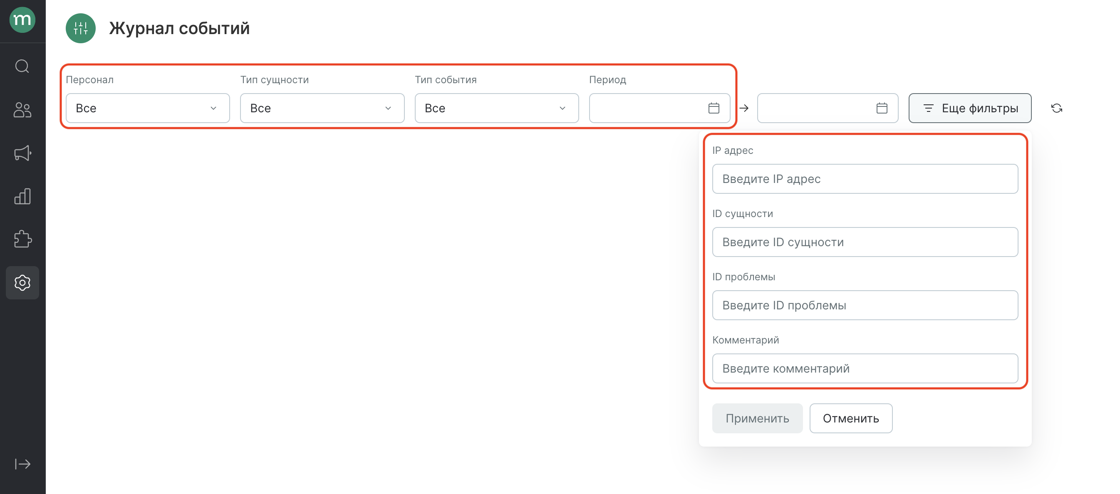Click the Персонал label
The height and width of the screenshot is (494, 1120).
pos(89,80)
